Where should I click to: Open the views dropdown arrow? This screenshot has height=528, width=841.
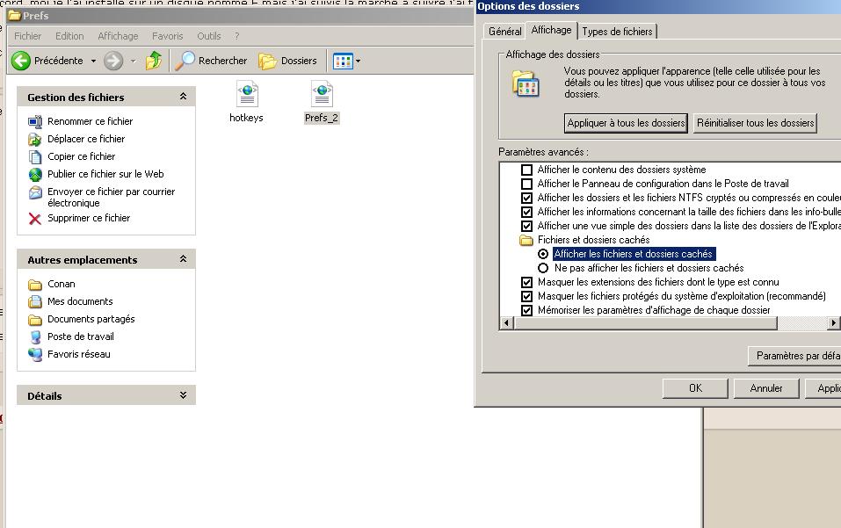358,61
